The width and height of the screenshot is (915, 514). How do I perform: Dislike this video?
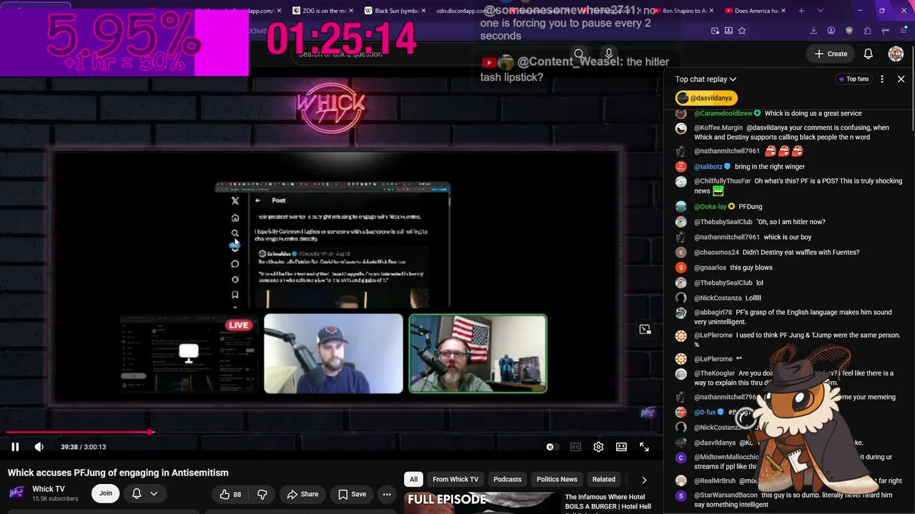pos(262,494)
